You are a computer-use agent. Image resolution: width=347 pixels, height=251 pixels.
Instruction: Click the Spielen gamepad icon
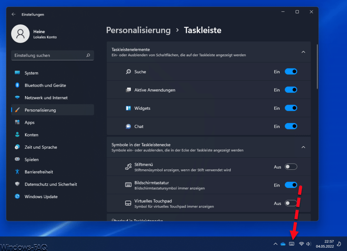coord(17,159)
